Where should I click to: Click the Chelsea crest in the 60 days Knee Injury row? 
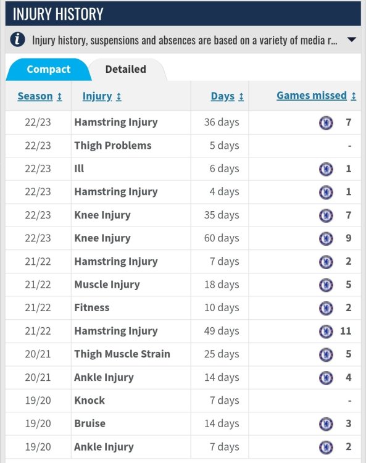326,238
